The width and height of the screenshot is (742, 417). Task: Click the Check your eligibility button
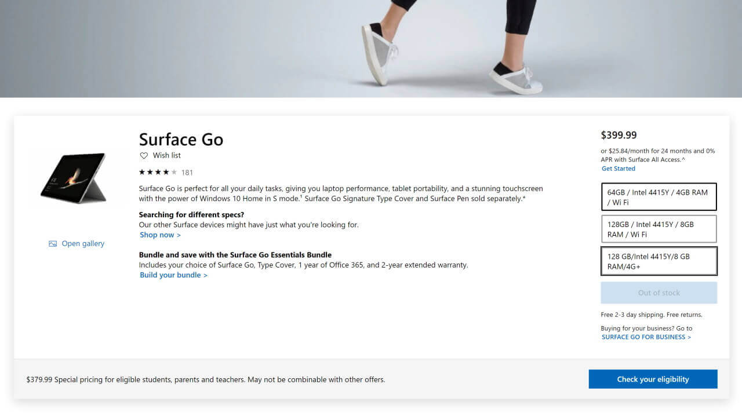[x=653, y=379]
